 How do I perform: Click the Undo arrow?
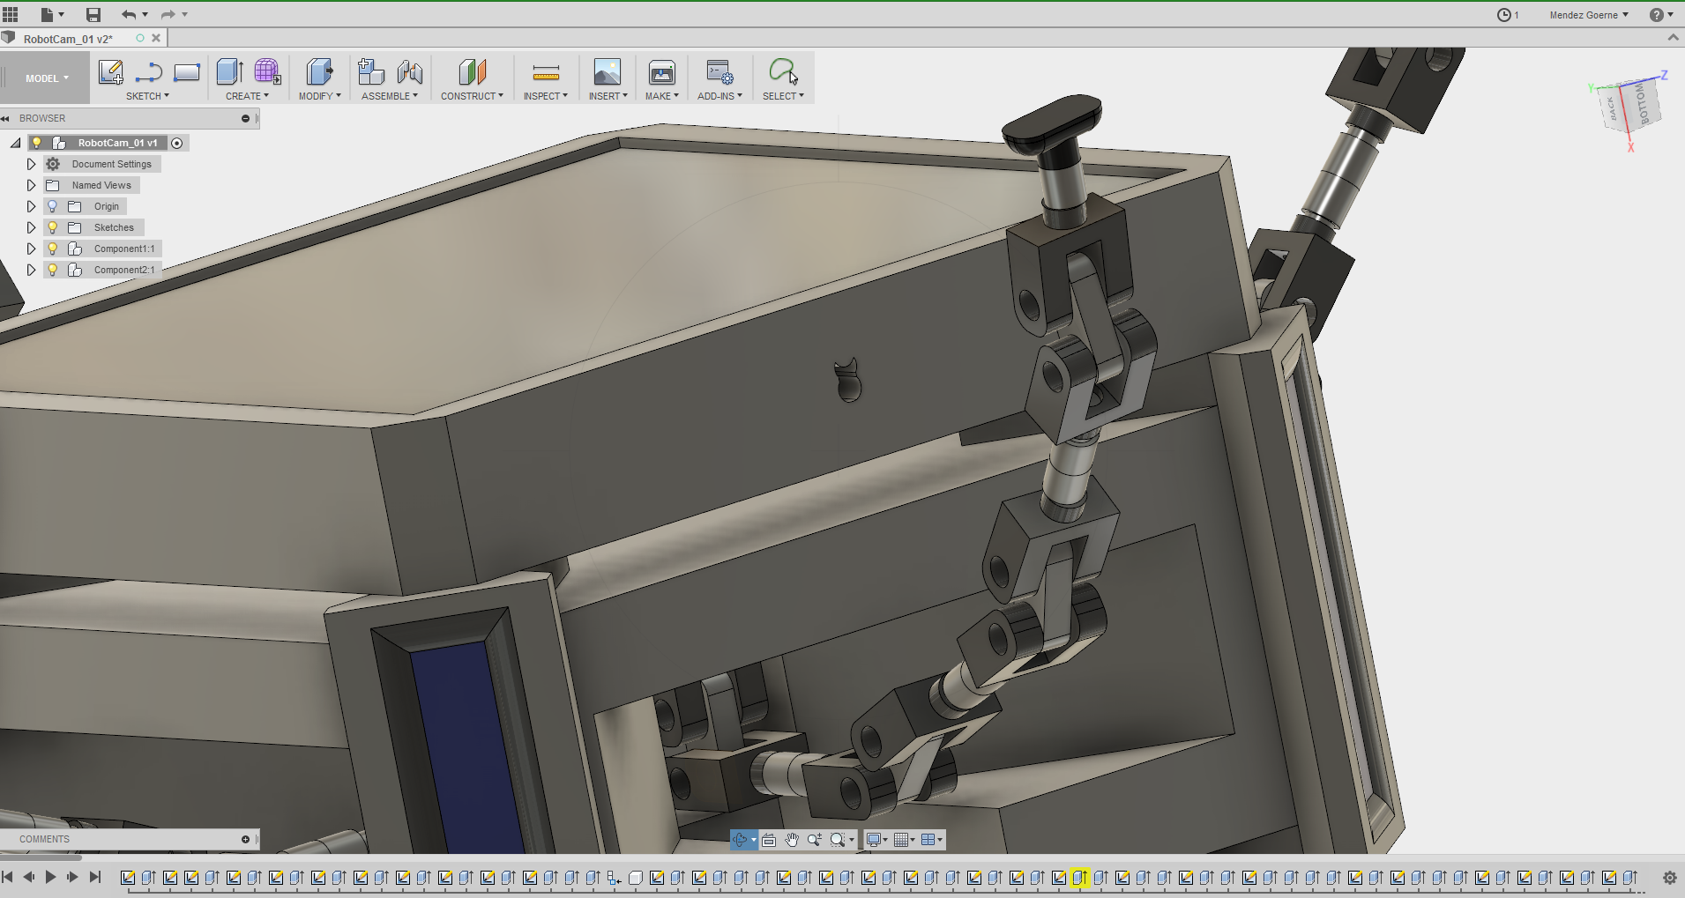[129, 14]
